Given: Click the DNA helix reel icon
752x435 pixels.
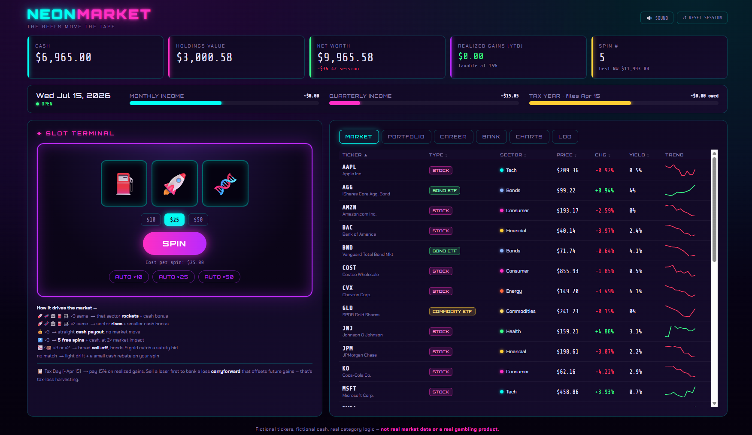Looking at the screenshot, I should [x=225, y=183].
